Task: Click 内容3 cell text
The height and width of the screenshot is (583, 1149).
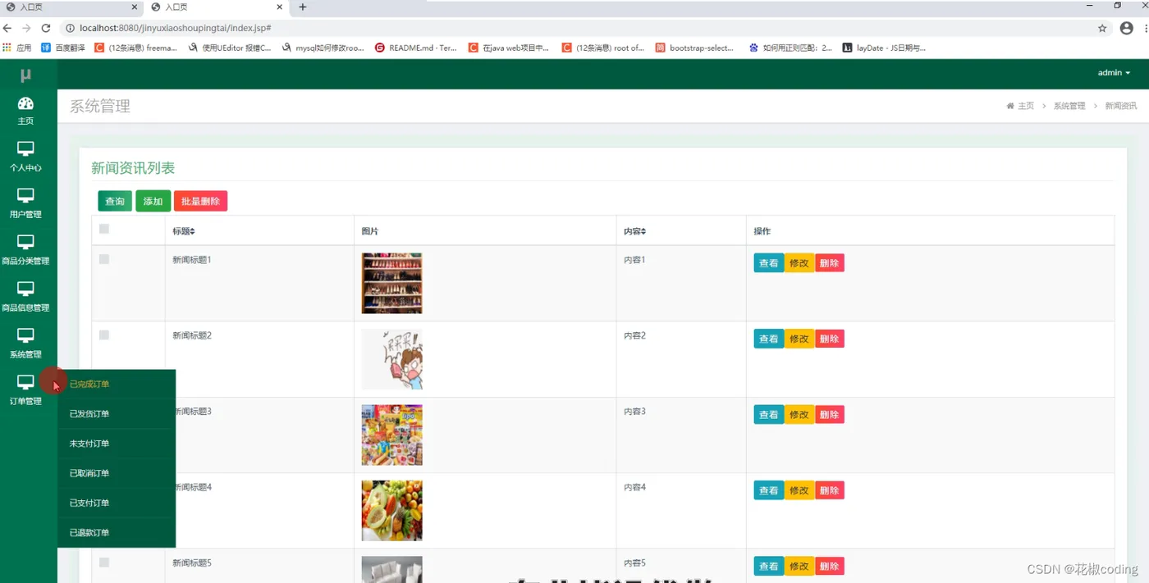Action: (x=634, y=412)
